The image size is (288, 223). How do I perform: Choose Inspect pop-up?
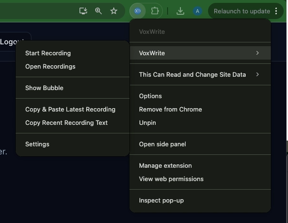(200, 201)
